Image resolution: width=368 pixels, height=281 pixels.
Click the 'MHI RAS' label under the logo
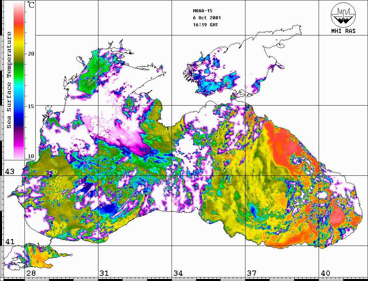tap(343, 31)
